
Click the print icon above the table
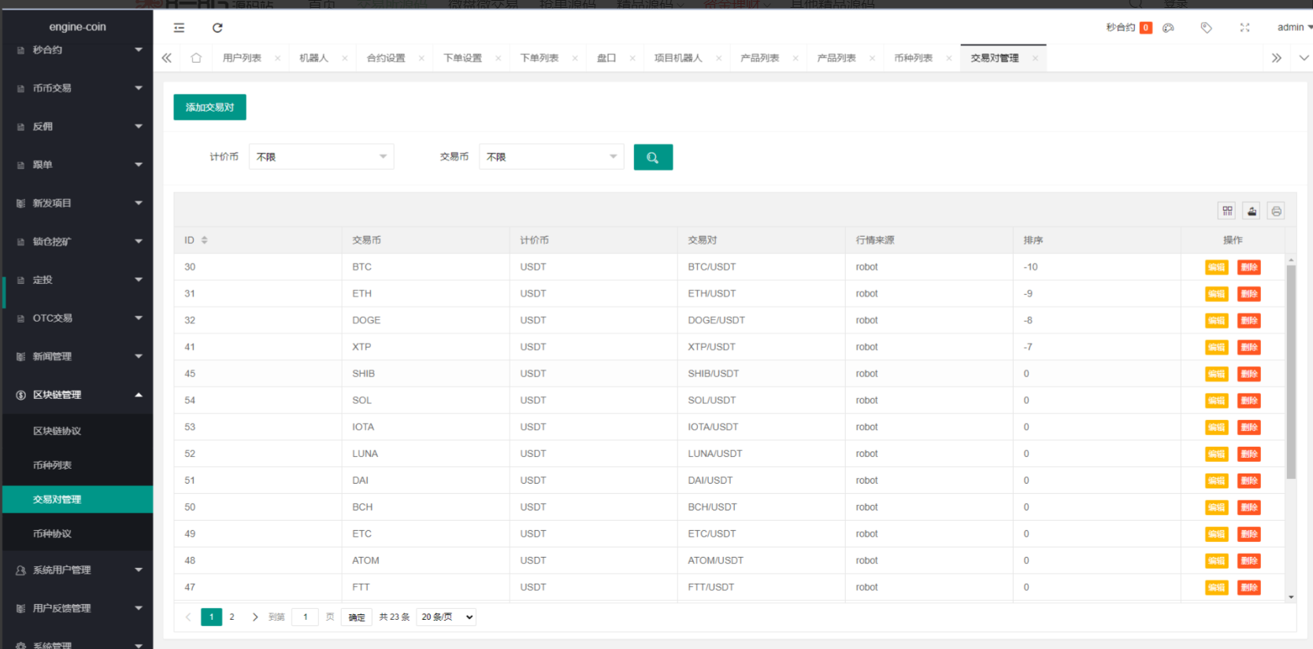(1276, 211)
